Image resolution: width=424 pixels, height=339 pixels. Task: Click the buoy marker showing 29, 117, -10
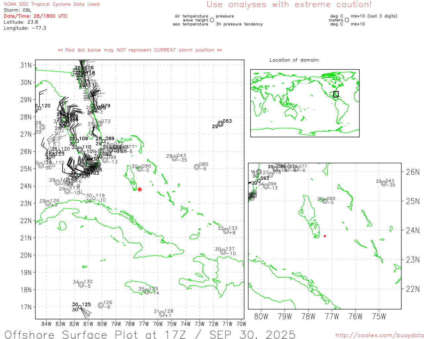pos(68,191)
